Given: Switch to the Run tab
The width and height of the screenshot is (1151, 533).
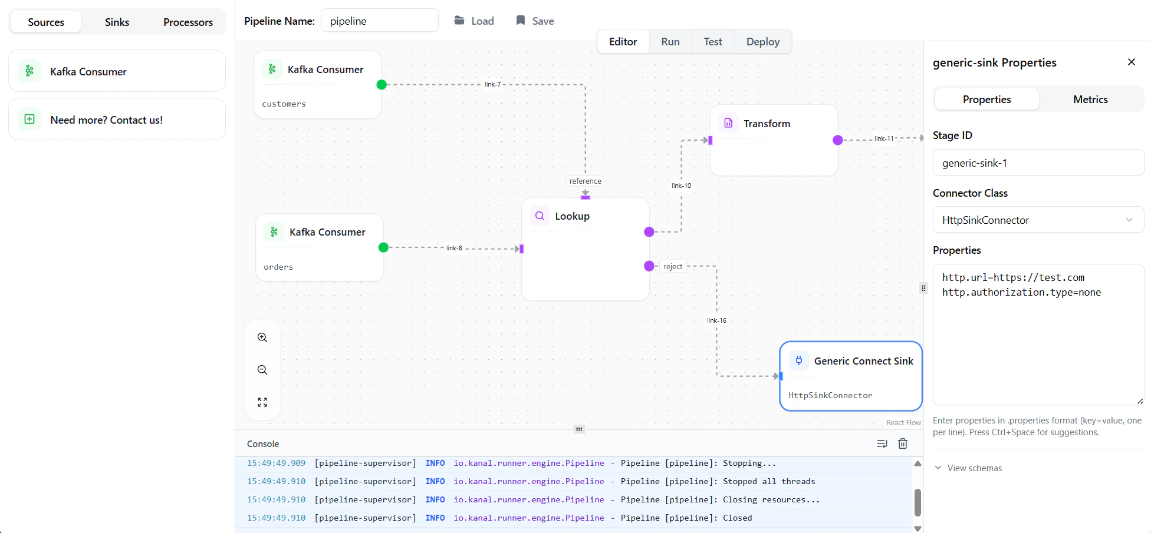Looking at the screenshot, I should point(670,41).
